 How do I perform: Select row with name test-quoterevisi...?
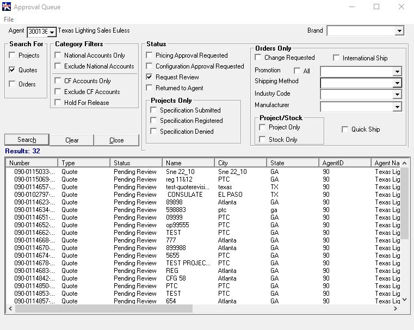click(x=203, y=187)
